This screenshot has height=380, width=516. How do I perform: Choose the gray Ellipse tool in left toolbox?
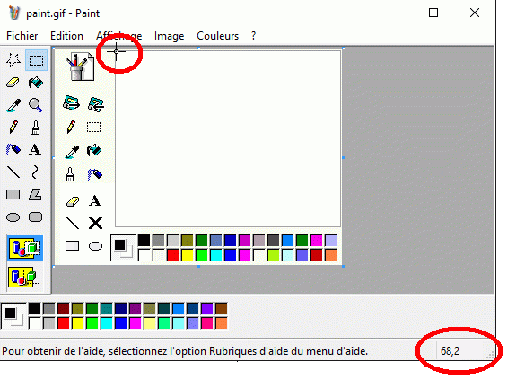(x=13, y=217)
